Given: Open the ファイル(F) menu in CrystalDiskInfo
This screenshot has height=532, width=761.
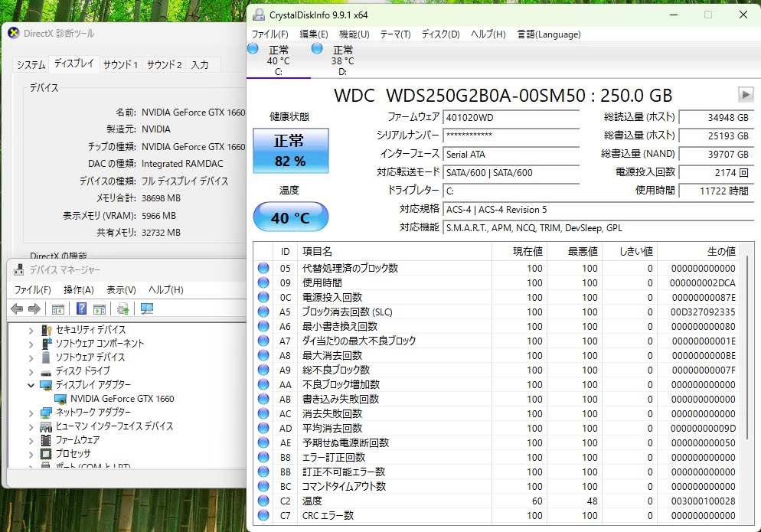Looking at the screenshot, I should [269, 34].
